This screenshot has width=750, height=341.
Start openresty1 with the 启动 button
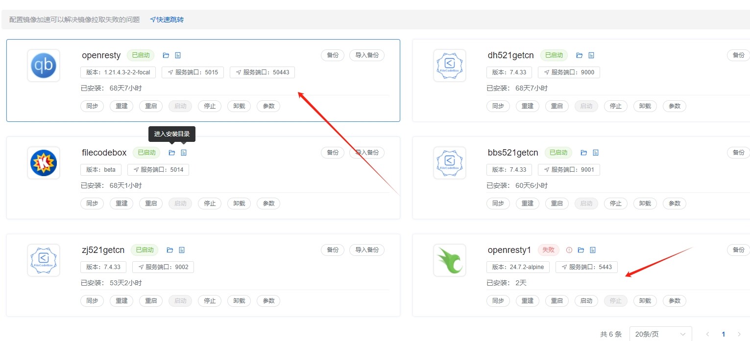pos(586,301)
